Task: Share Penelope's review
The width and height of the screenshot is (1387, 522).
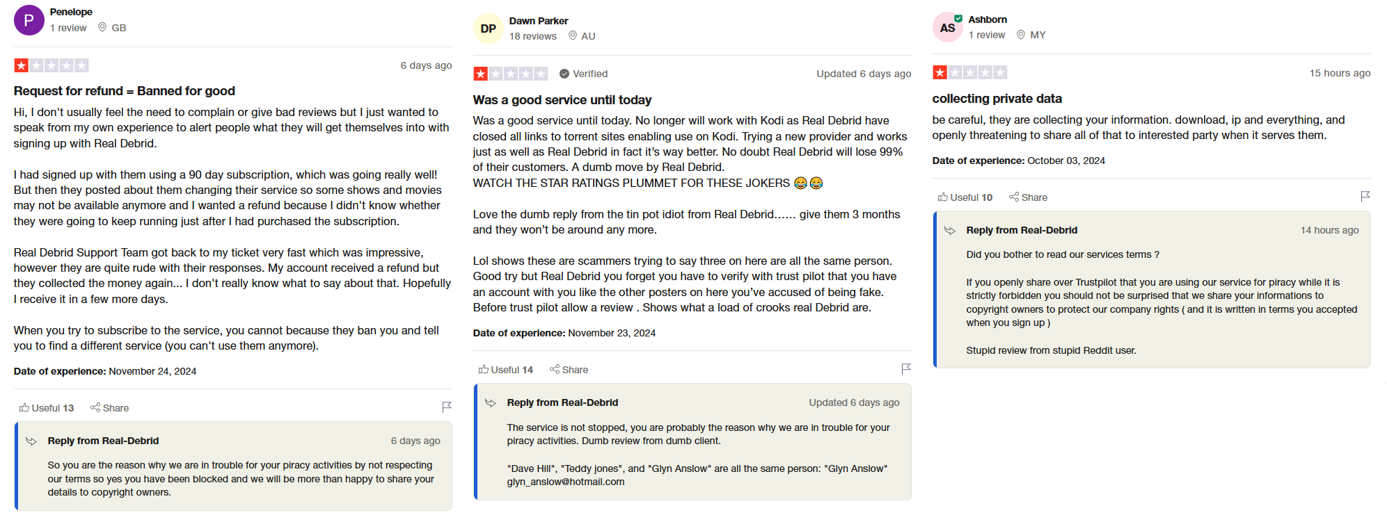Action: (109, 408)
